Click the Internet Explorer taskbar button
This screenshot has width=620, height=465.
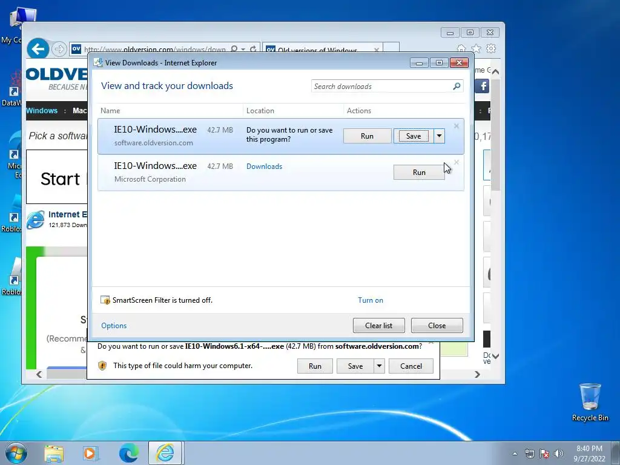(x=165, y=453)
